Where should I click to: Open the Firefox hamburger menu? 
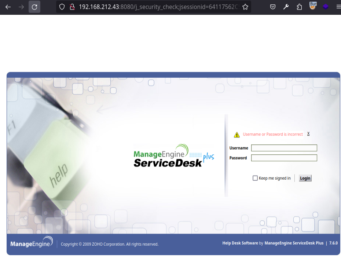pos(338,7)
